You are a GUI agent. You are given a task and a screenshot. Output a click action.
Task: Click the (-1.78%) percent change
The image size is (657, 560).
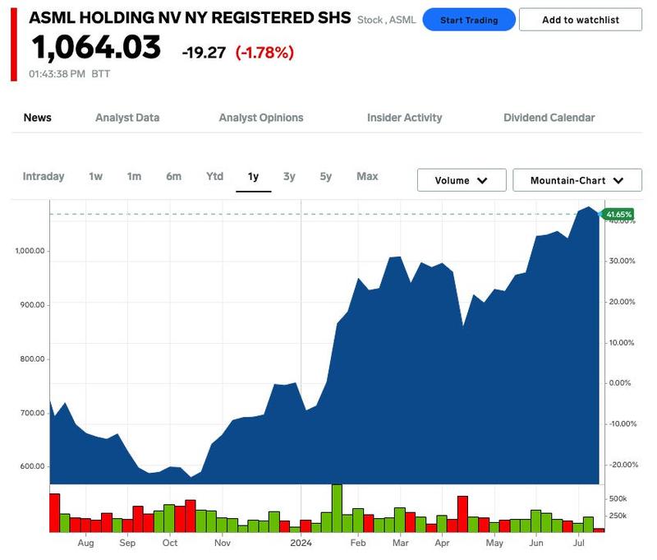click(264, 53)
